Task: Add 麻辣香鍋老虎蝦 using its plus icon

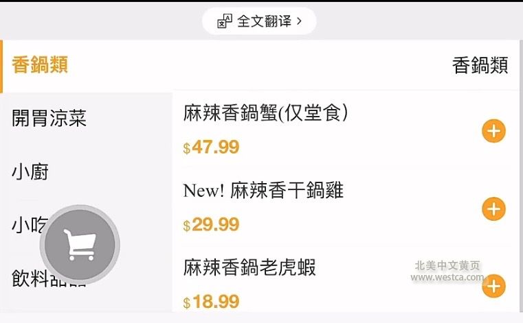Action: [x=493, y=286]
